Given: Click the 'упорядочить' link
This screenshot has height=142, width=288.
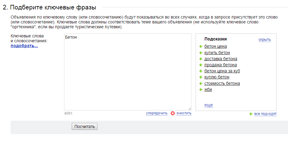Looking at the screenshot, I should click(157, 113).
